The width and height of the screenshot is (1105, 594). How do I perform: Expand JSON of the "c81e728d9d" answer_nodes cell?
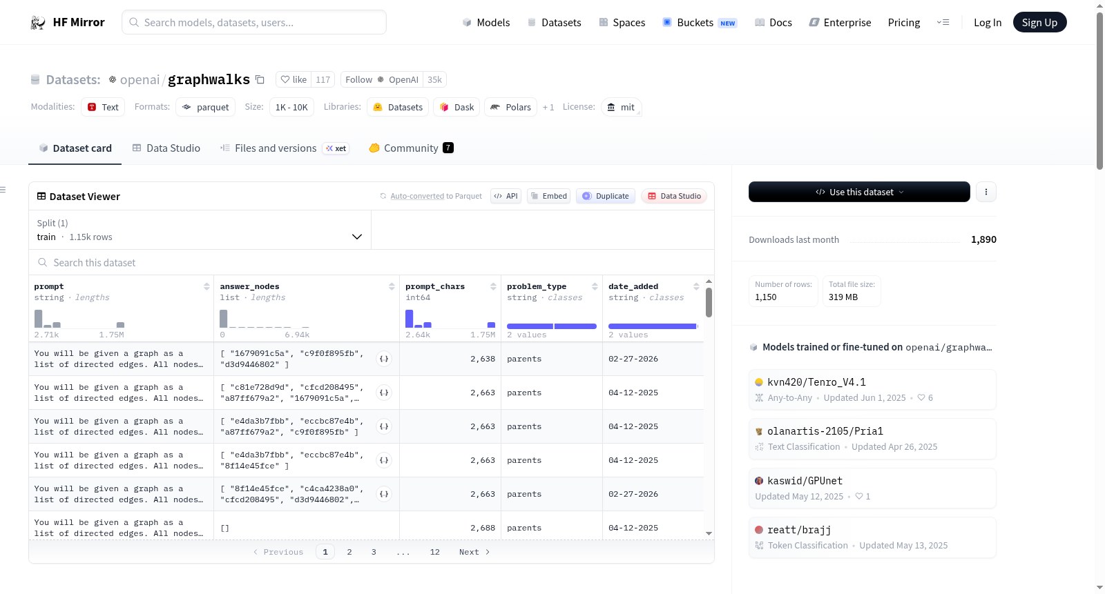[384, 393]
